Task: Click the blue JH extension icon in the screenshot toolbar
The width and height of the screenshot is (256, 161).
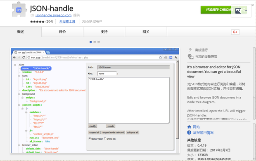Action: (171, 57)
